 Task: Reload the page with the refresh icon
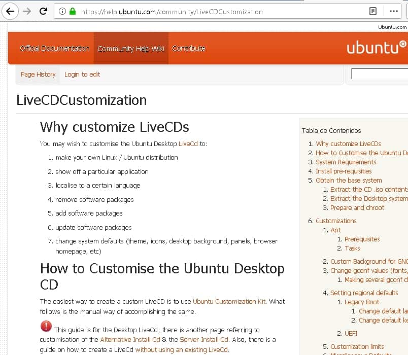[44, 11]
